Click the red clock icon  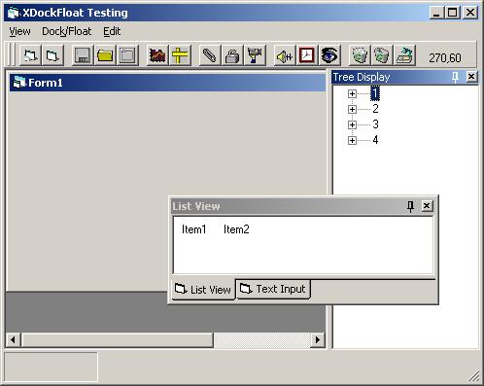tap(307, 55)
